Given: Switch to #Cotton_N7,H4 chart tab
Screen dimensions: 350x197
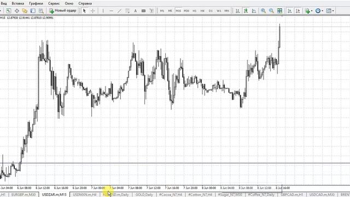Looking at the screenshot, I should 200,195.
